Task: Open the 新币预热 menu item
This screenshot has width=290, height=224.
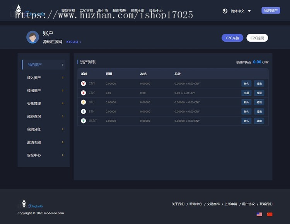Action: [119, 11]
